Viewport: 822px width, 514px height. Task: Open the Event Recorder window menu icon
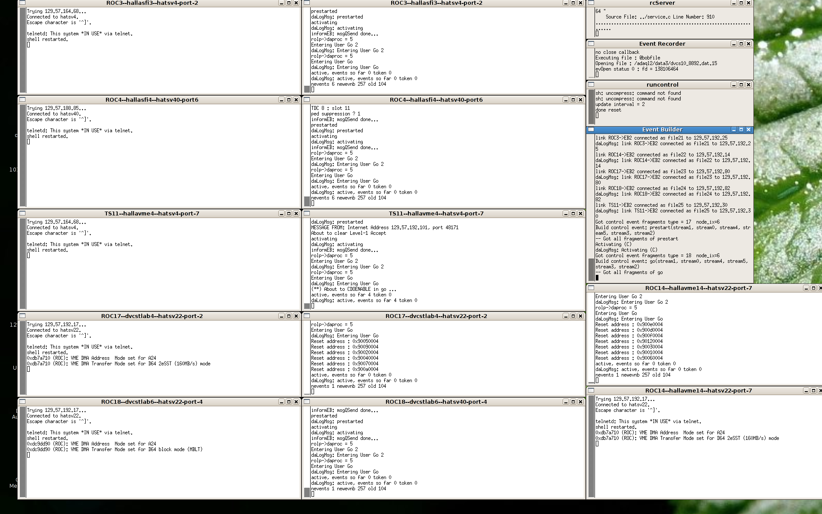591,44
